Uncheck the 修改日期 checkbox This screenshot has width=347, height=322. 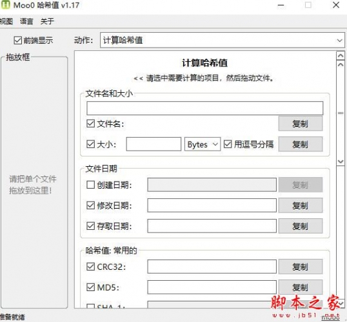[90, 205]
